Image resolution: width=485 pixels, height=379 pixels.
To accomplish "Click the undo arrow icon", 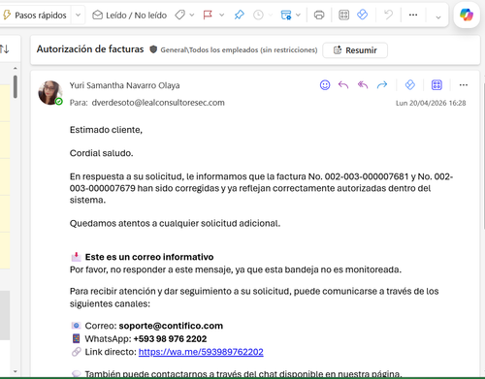I will 388,15.
